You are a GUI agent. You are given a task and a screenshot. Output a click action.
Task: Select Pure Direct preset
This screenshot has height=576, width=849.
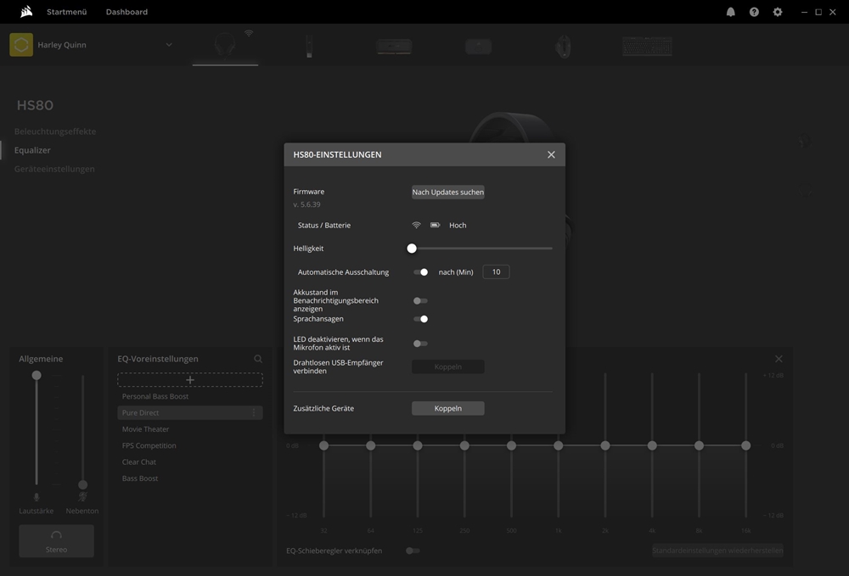click(x=190, y=412)
